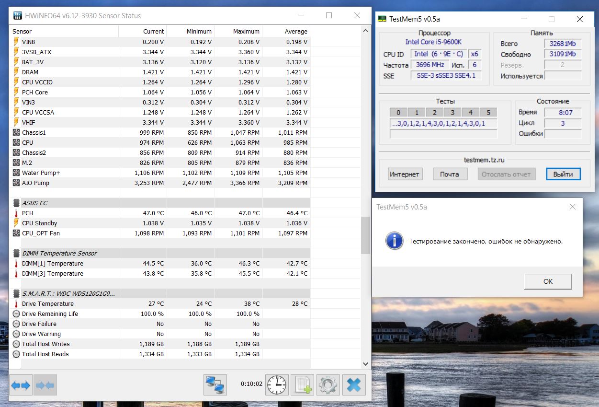The height and width of the screenshot is (407, 599).
Task: Click the fan icon next to AIO Pump
Action: click(16, 183)
